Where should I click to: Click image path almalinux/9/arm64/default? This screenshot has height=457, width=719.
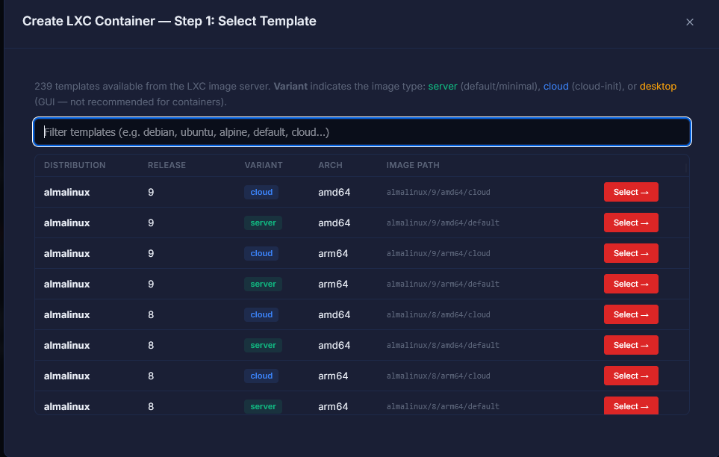click(443, 284)
